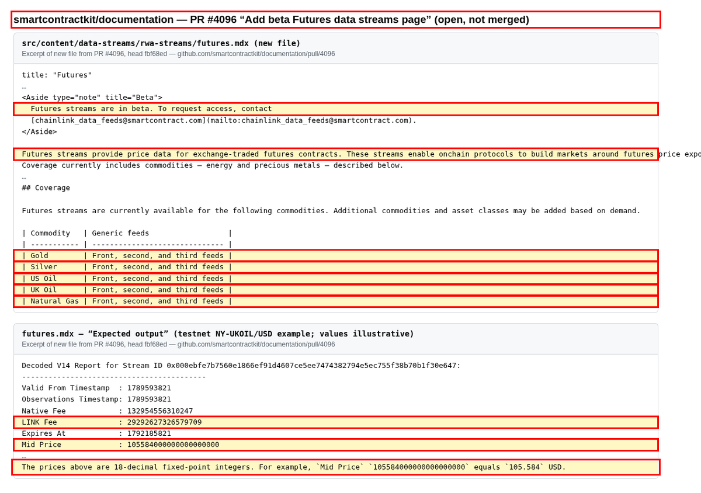Select the Native Fee value 132954556310247
The image size is (701, 493).
(160, 411)
